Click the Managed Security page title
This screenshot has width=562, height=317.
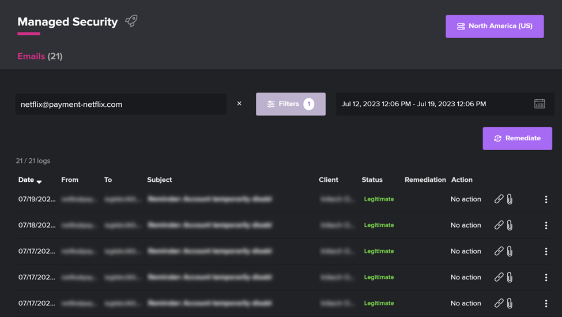click(67, 22)
